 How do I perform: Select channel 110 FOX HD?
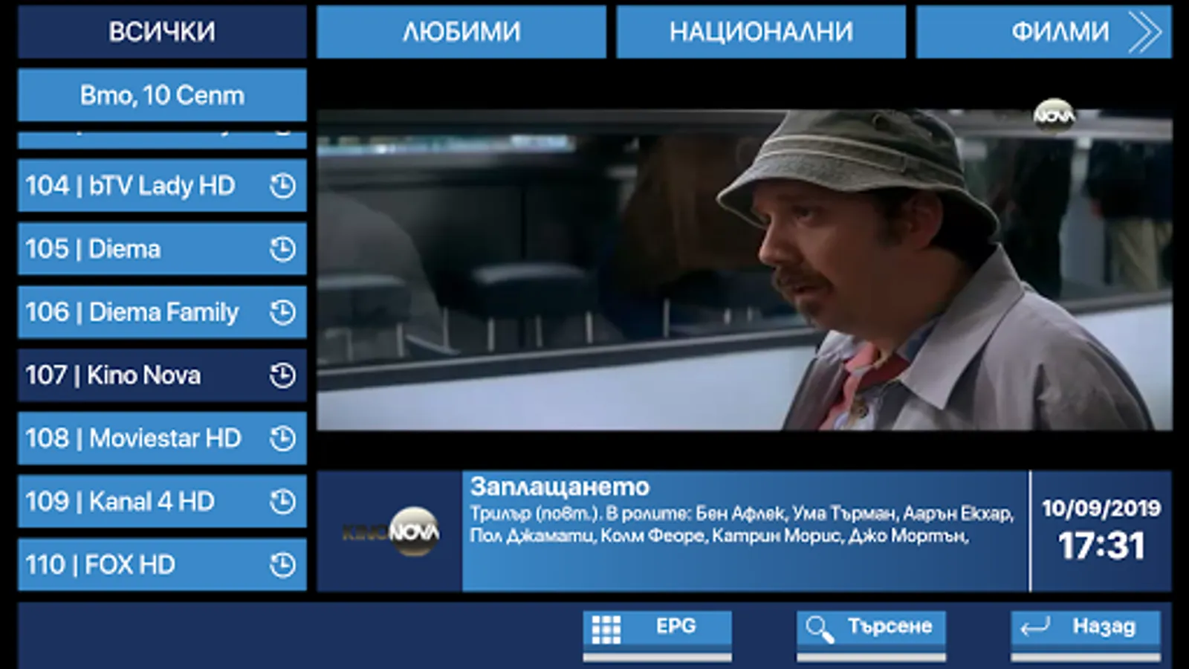pyautogui.click(x=162, y=565)
